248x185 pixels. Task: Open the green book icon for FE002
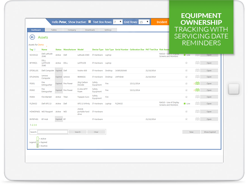tap(197, 90)
